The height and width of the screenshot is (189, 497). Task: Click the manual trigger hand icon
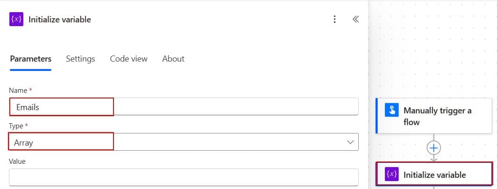point(391,110)
